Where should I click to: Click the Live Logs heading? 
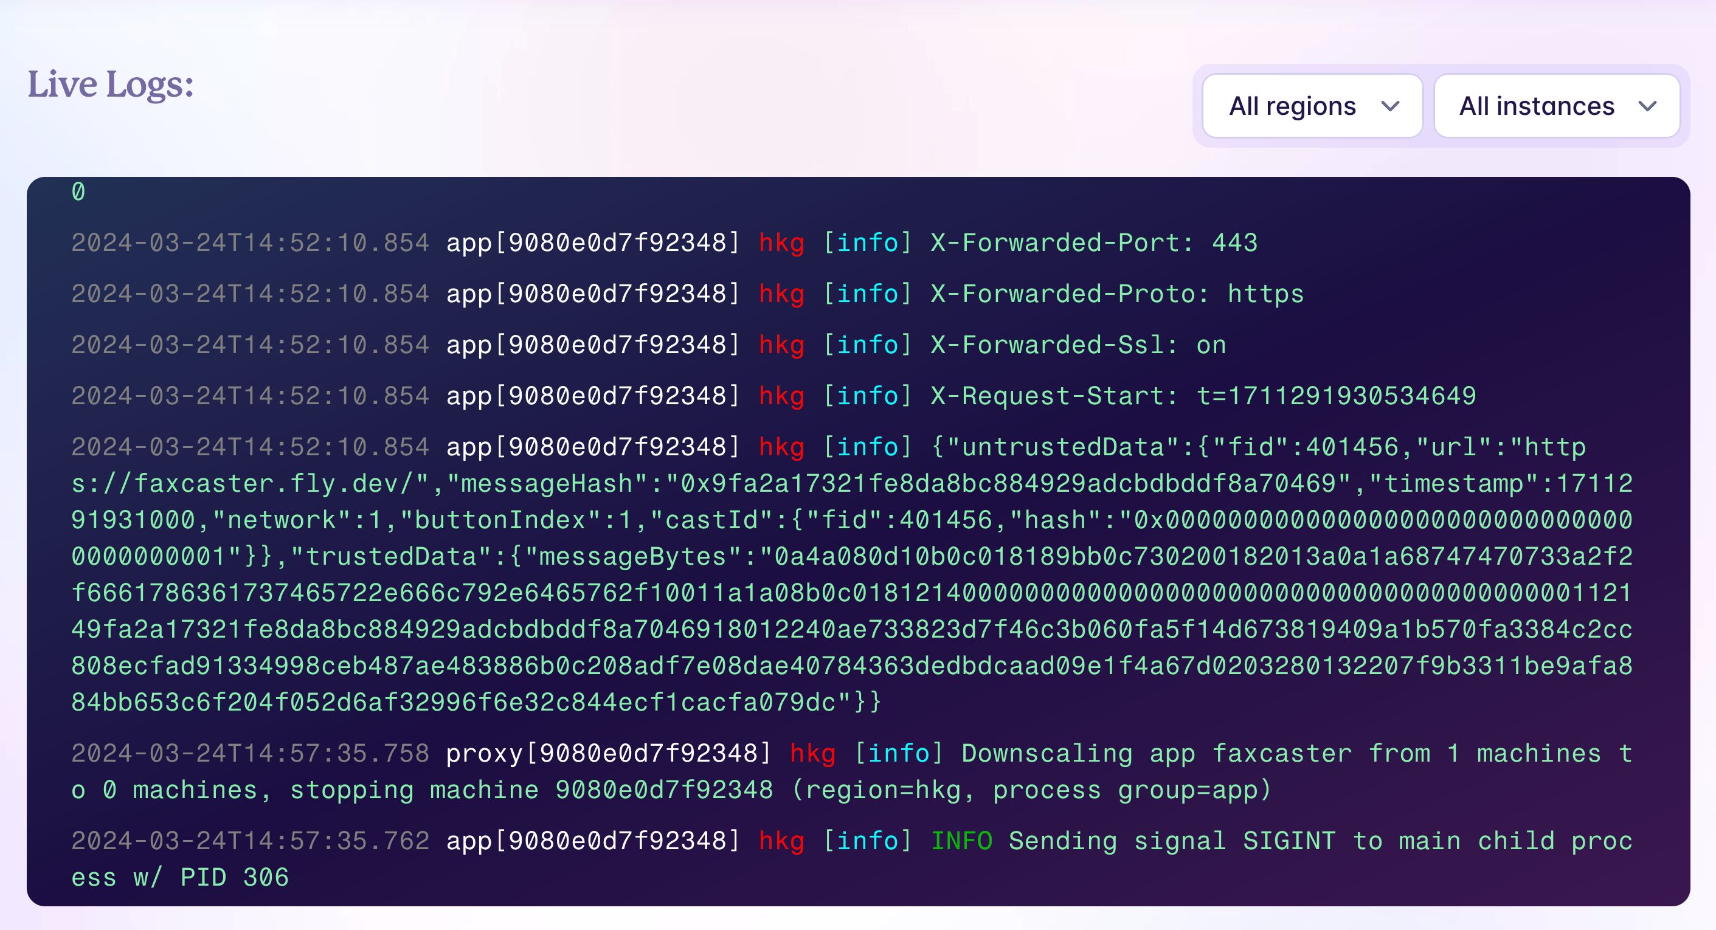(x=111, y=85)
